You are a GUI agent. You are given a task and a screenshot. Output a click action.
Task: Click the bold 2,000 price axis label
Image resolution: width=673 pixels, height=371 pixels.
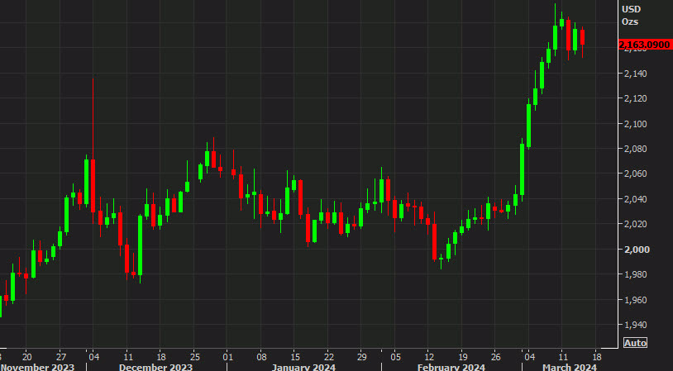[635, 250]
